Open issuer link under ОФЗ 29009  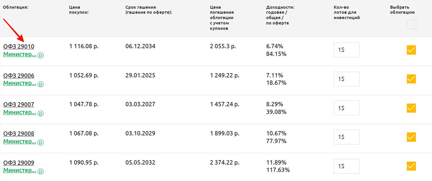click(19, 170)
